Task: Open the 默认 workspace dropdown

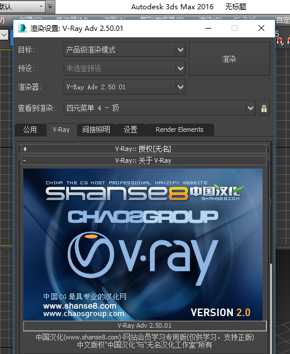Action: click(x=22, y=6)
